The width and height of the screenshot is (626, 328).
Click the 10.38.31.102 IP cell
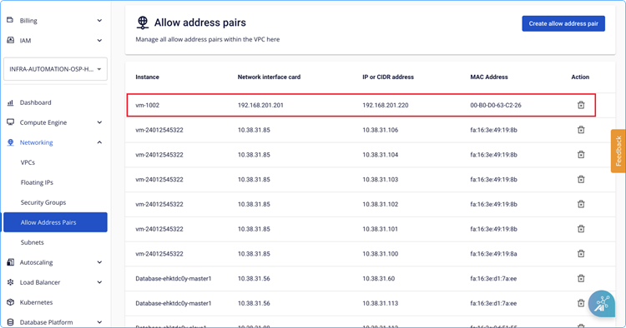tap(380, 204)
